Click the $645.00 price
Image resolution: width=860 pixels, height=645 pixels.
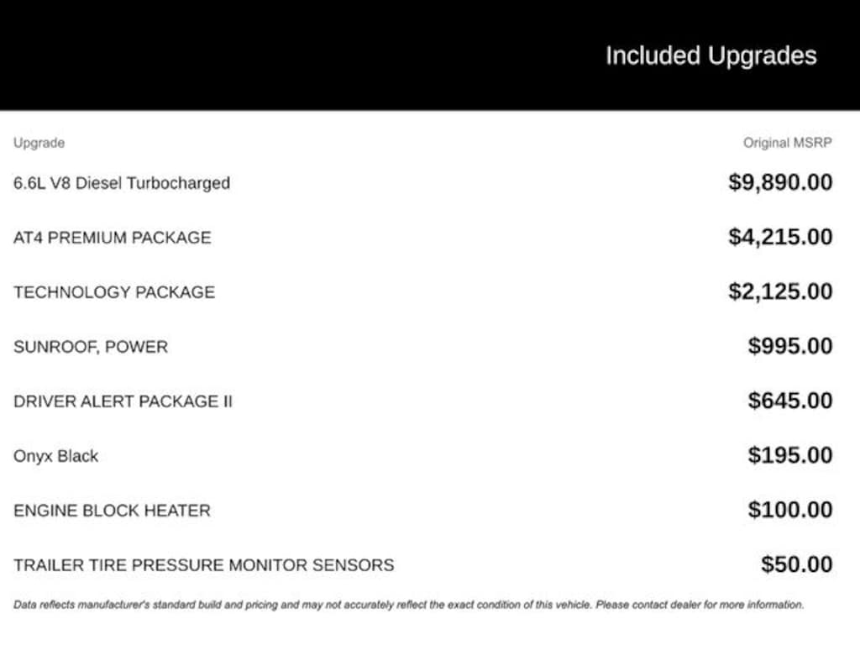click(x=790, y=401)
